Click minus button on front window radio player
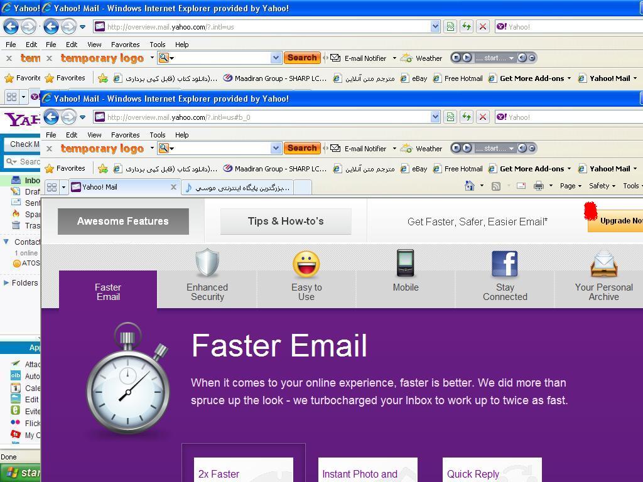The width and height of the screenshot is (643, 482). tap(532, 148)
